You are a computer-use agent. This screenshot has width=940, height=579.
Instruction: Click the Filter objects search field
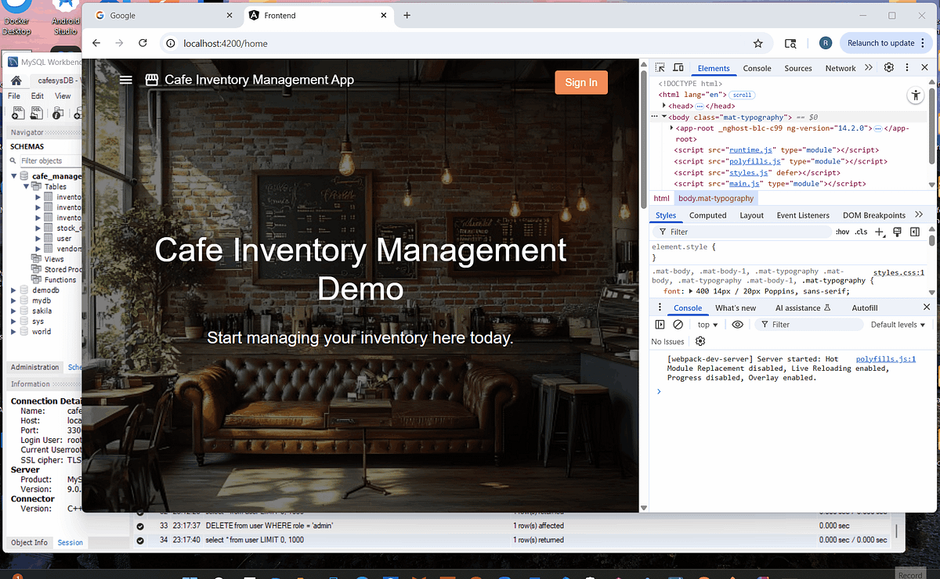coord(45,160)
